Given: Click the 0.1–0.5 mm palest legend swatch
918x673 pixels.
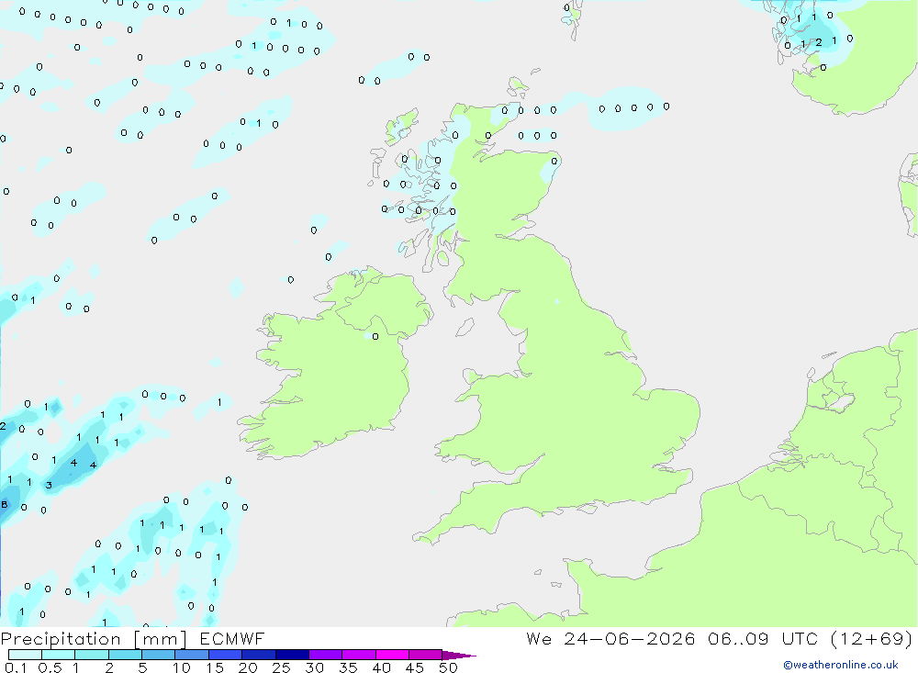Looking at the screenshot, I should (x=25, y=655).
